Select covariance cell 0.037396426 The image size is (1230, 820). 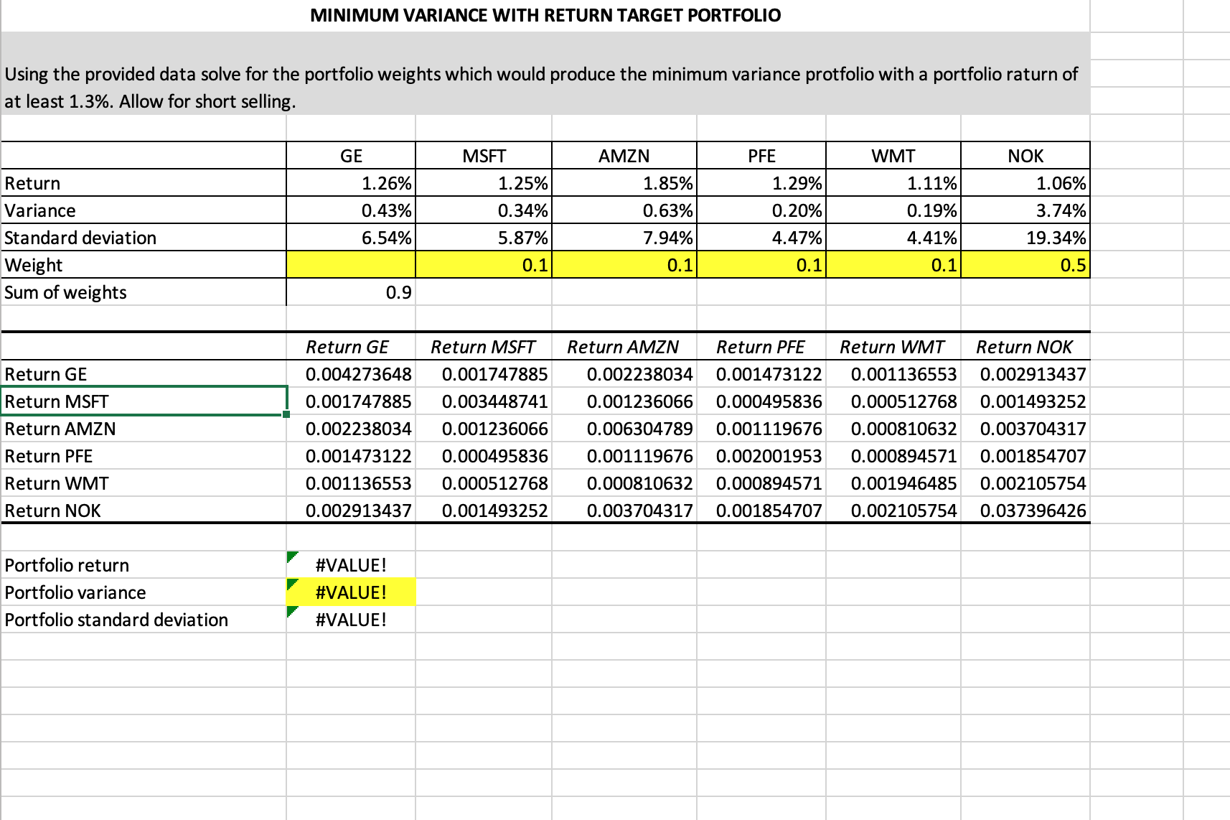pyautogui.click(x=1025, y=511)
